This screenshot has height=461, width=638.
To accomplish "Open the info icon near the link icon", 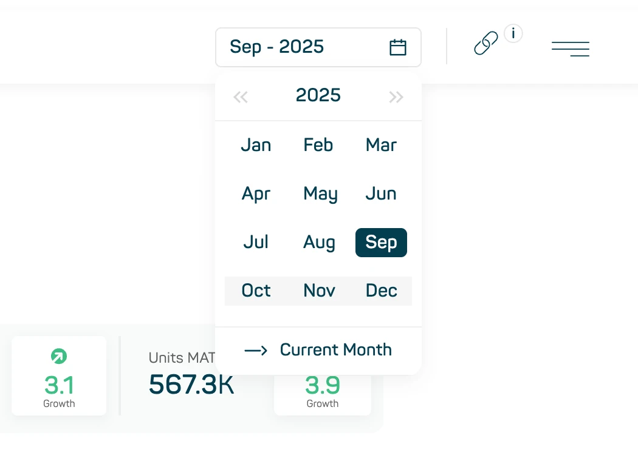I will coord(513,33).
